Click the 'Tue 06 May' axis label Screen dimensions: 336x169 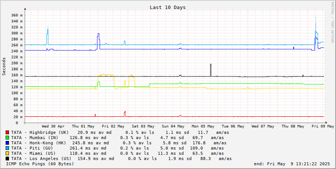coord(233,126)
